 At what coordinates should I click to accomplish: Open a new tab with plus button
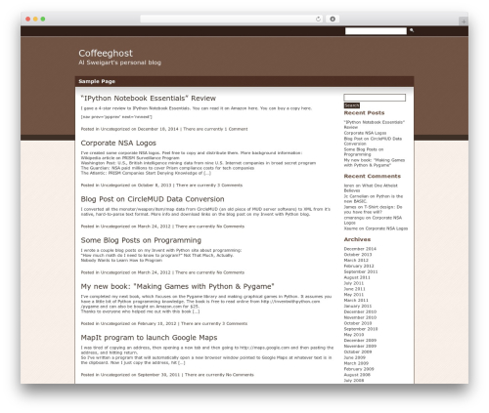pos(464,21)
